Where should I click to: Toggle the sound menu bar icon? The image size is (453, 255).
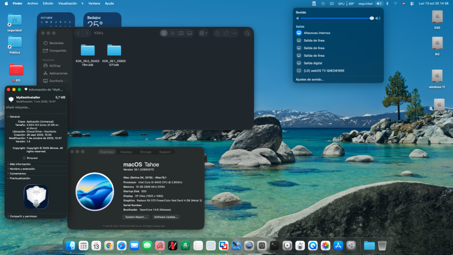tap(379, 4)
